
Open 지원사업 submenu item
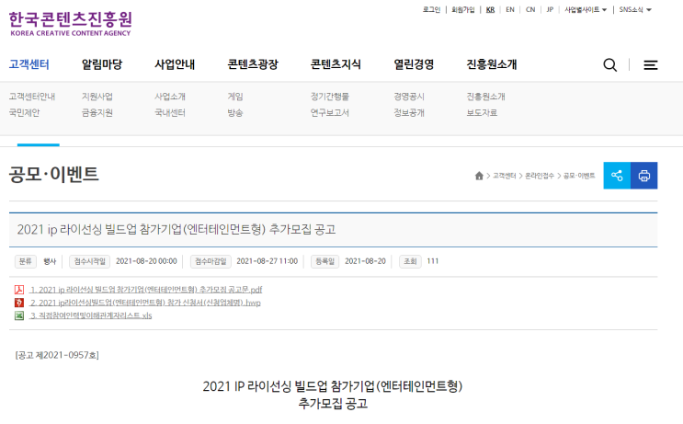pos(97,97)
